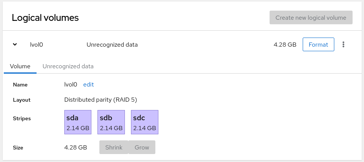
Task: Click the Name field label
Action: (x=20, y=85)
